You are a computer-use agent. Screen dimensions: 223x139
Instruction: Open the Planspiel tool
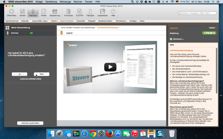pyautogui.click(x=90, y=13)
